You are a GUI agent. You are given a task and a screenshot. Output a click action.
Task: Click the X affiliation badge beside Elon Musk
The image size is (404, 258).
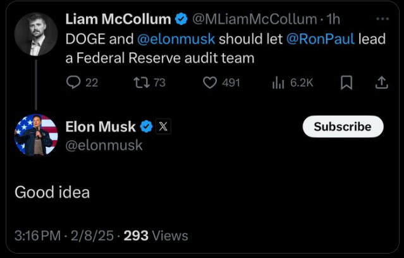click(162, 126)
